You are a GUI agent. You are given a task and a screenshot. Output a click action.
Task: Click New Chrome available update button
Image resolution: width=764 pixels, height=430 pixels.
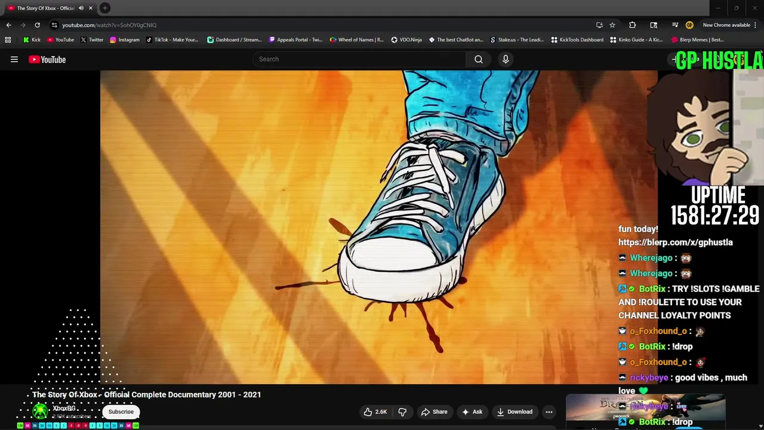[x=726, y=25]
